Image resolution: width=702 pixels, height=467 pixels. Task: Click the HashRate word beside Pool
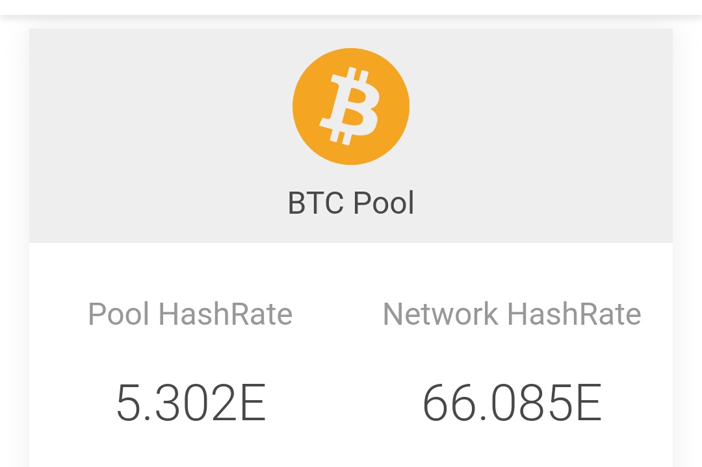[226, 314]
